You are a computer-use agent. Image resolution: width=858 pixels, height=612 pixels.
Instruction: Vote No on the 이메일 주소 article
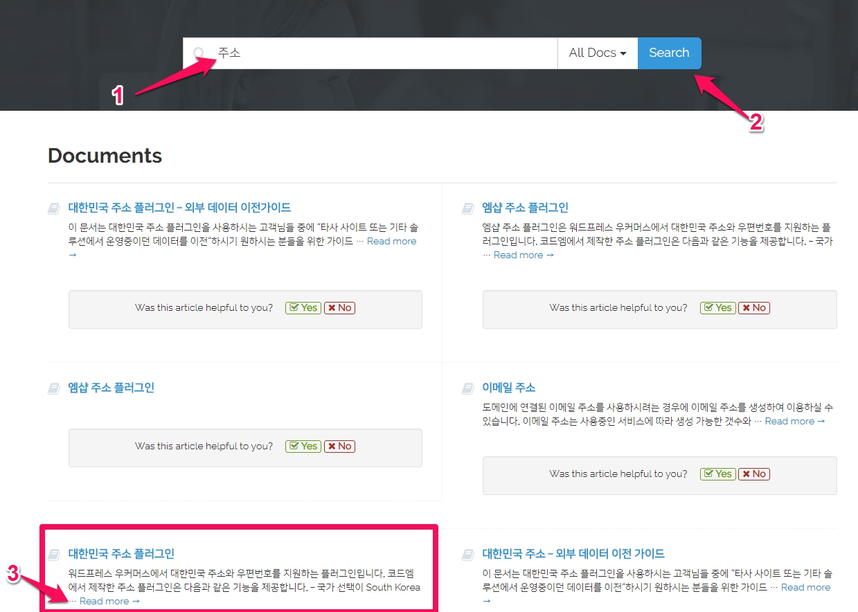pyautogui.click(x=754, y=474)
